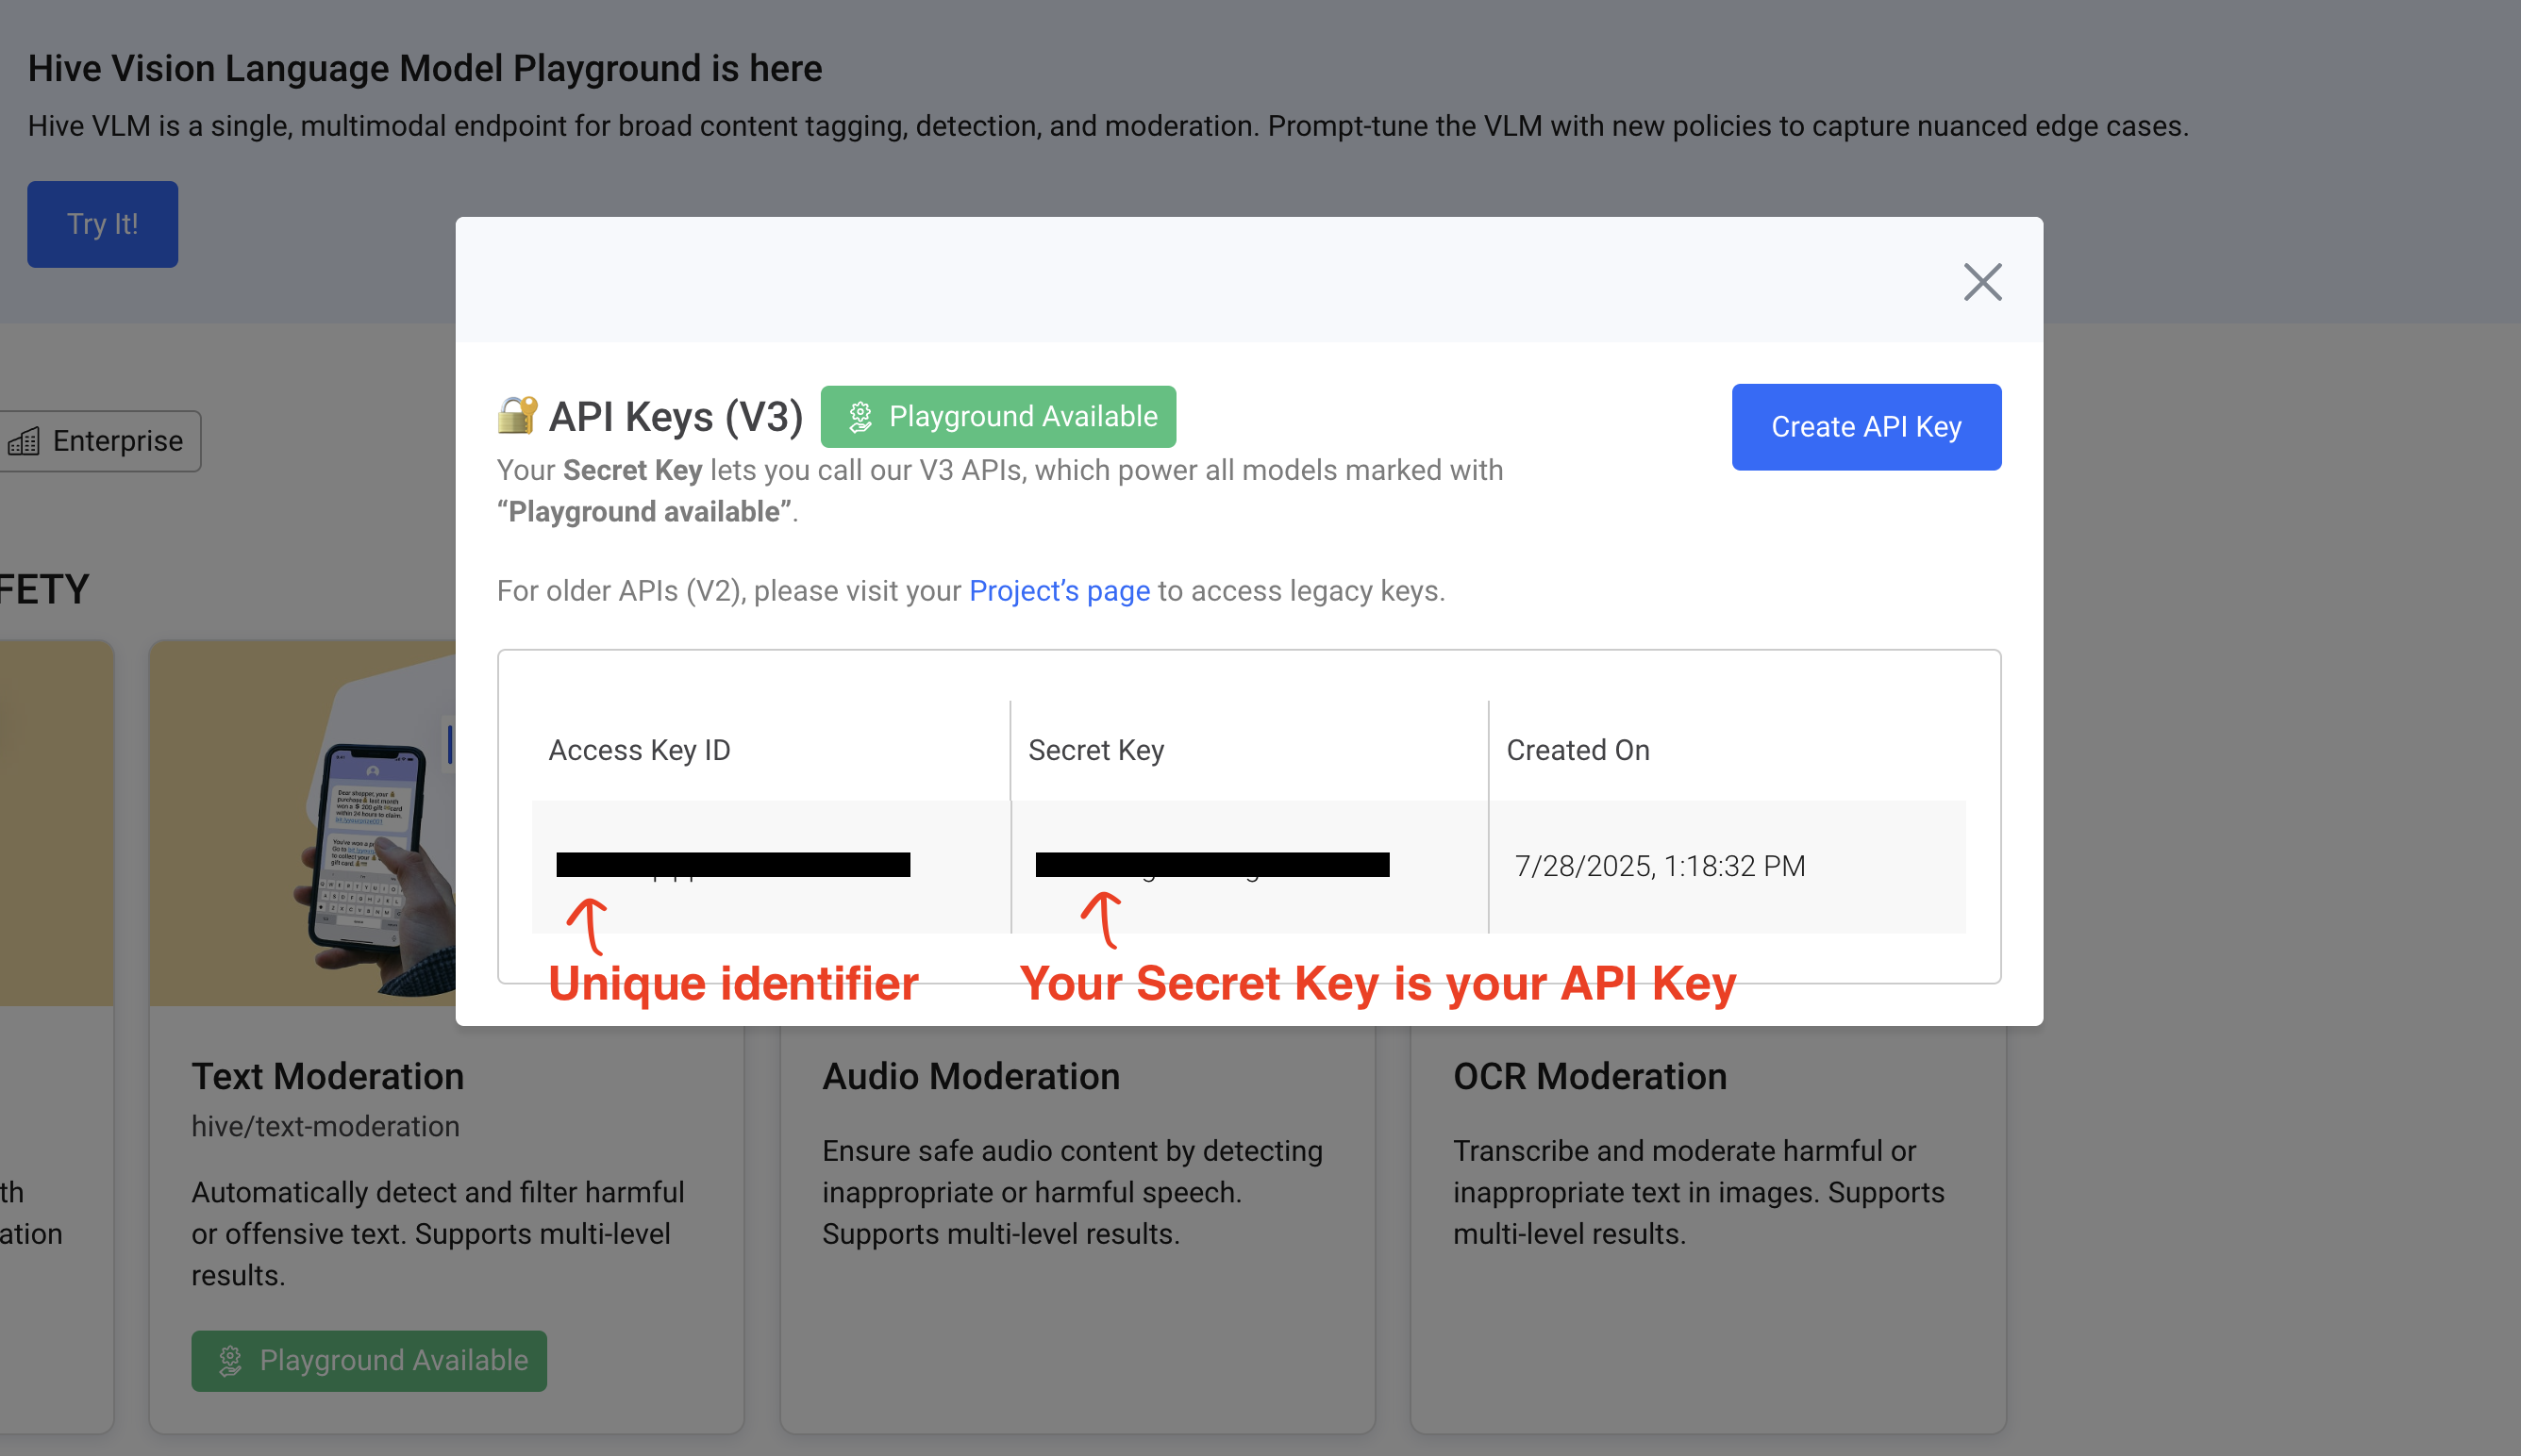Screen dimensions: 2521x1456
Task: Click the lock icon beside API Keys (V3)
Action: pyautogui.click(x=517, y=415)
